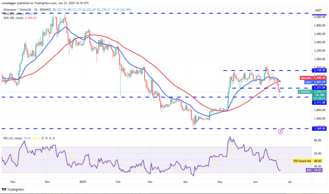Select the RSI (14, close) indicator legend
Image resolution: width=329 pixels, height=194 pixels.
(14, 138)
